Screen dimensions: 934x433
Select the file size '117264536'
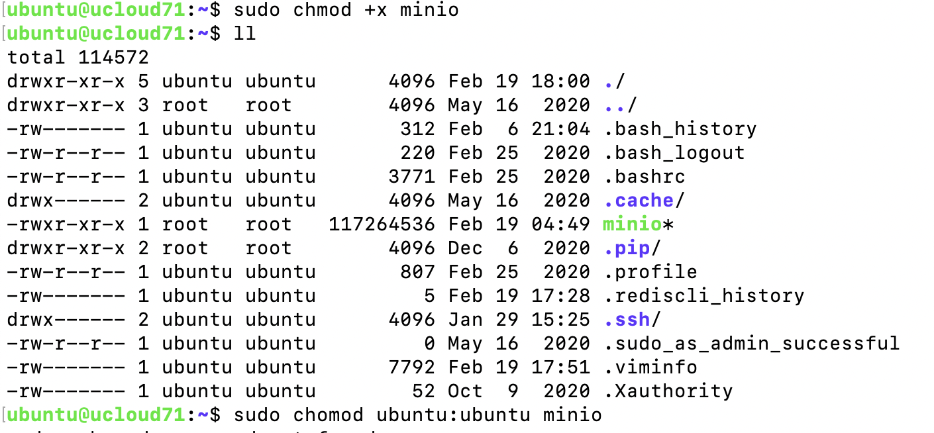(382, 224)
